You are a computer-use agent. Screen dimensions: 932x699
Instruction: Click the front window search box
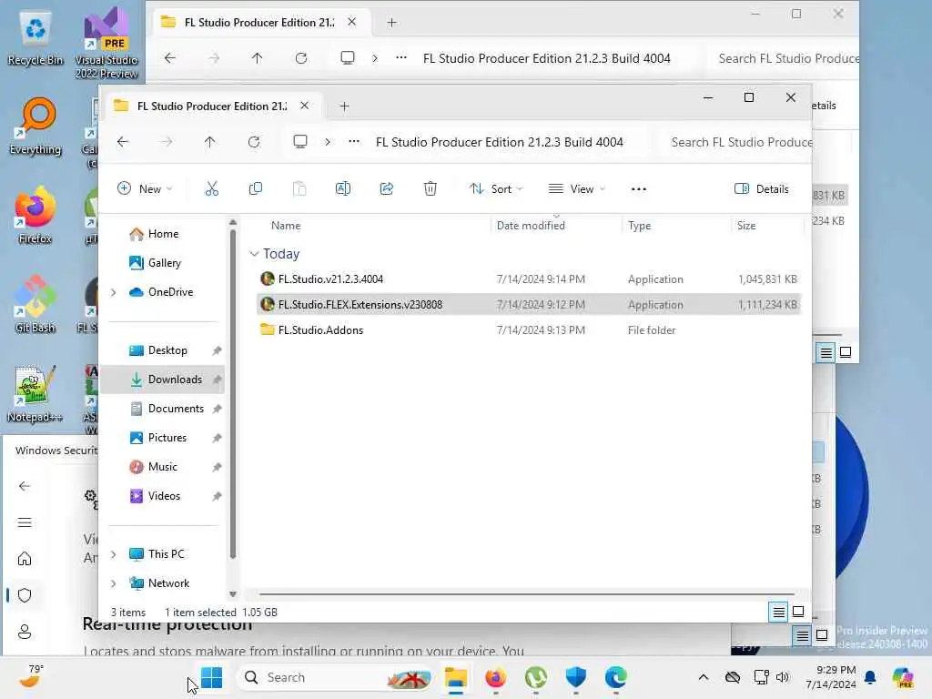point(734,142)
